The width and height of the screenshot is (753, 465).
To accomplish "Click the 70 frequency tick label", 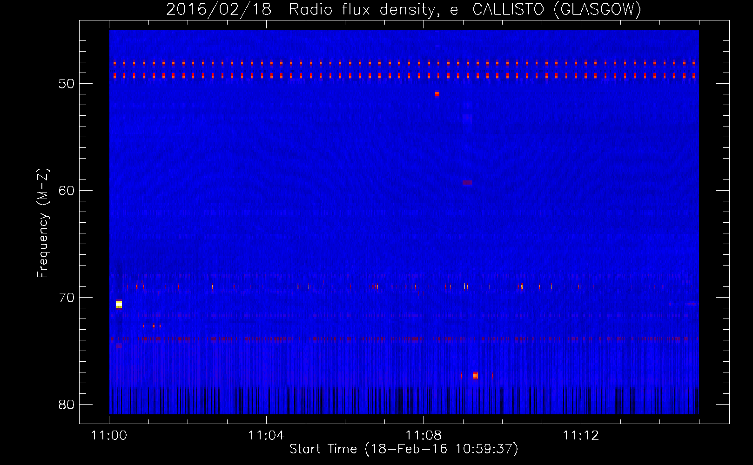I will 67,298.
